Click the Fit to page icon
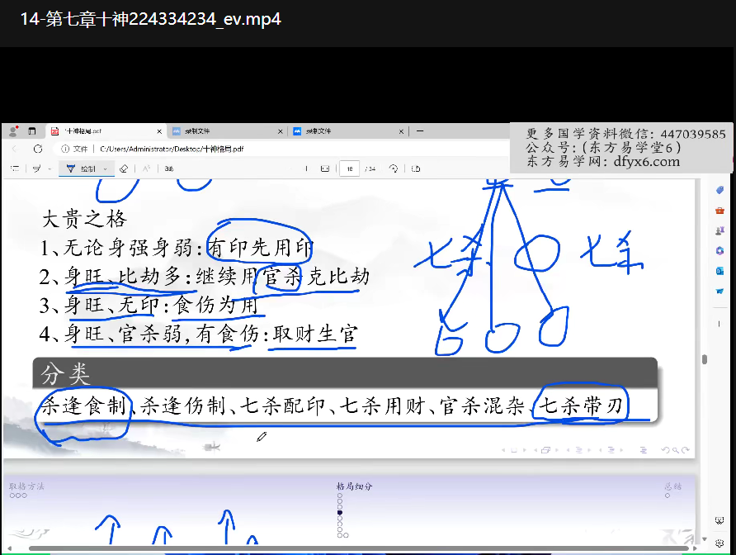The height and width of the screenshot is (555, 736). coord(324,168)
